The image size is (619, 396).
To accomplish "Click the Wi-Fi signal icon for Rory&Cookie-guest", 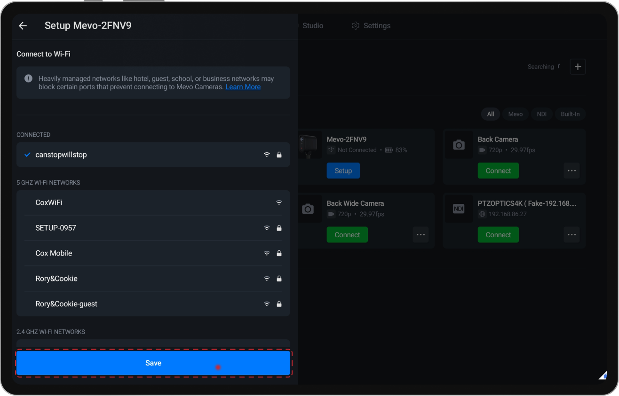I will (x=267, y=304).
